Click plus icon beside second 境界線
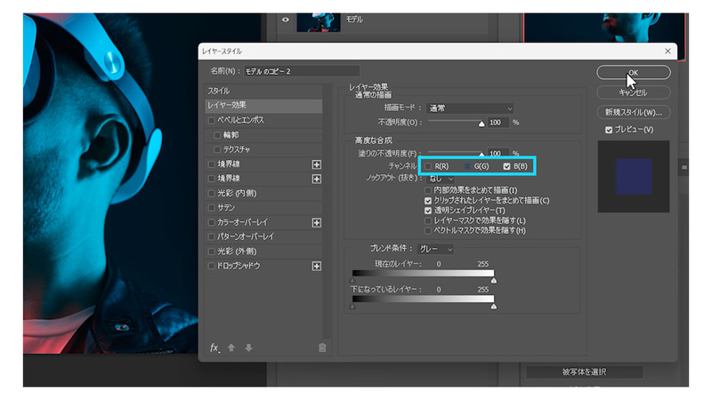The width and height of the screenshot is (712, 400). [x=317, y=180]
